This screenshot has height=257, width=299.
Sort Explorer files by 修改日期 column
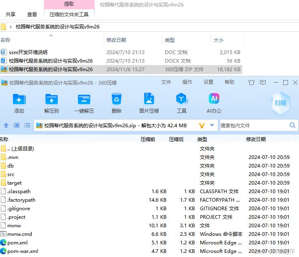click(x=116, y=40)
